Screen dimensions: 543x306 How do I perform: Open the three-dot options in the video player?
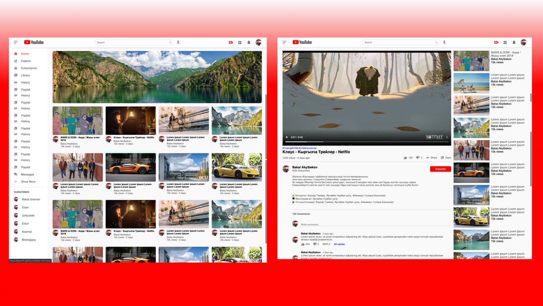[447, 137]
